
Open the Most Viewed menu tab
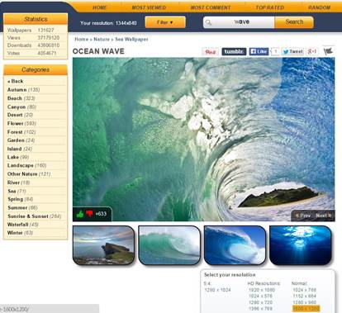[149, 7]
